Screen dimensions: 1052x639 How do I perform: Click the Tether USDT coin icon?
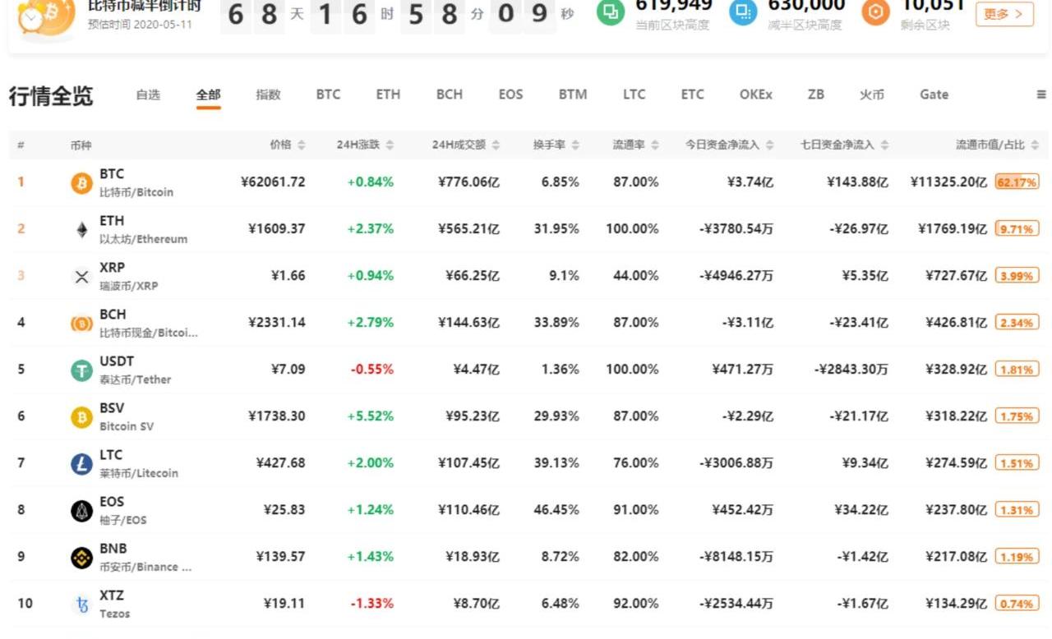[x=81, y=370]
